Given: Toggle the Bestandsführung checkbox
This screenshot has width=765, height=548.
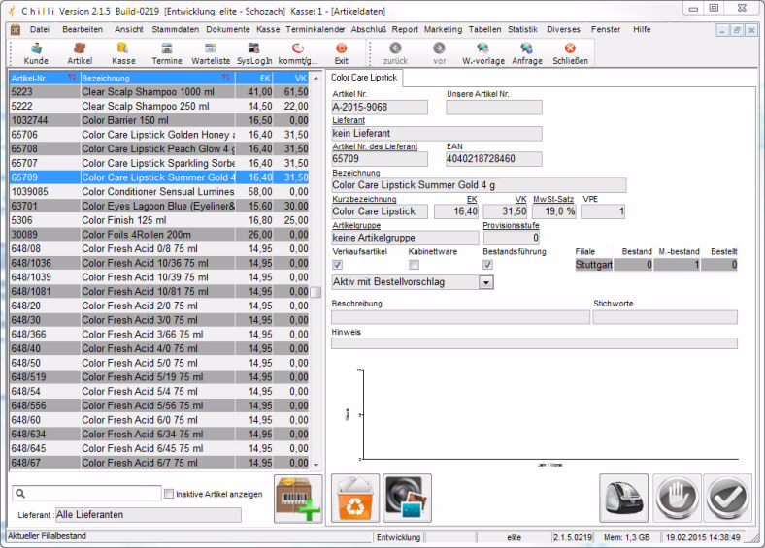Looking at the screenshot, I should (x=488, y=265).
